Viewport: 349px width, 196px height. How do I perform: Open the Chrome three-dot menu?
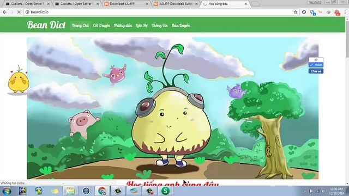tap(345, 12)
